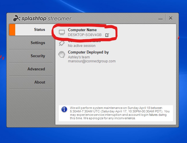Minimize the Splashtop Streamer window
This screenshot has height=143, width=187.
[160, 19]
